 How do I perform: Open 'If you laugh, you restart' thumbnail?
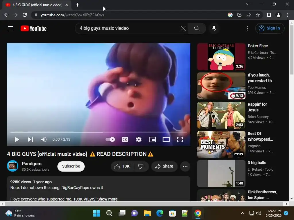pos(221,86)
